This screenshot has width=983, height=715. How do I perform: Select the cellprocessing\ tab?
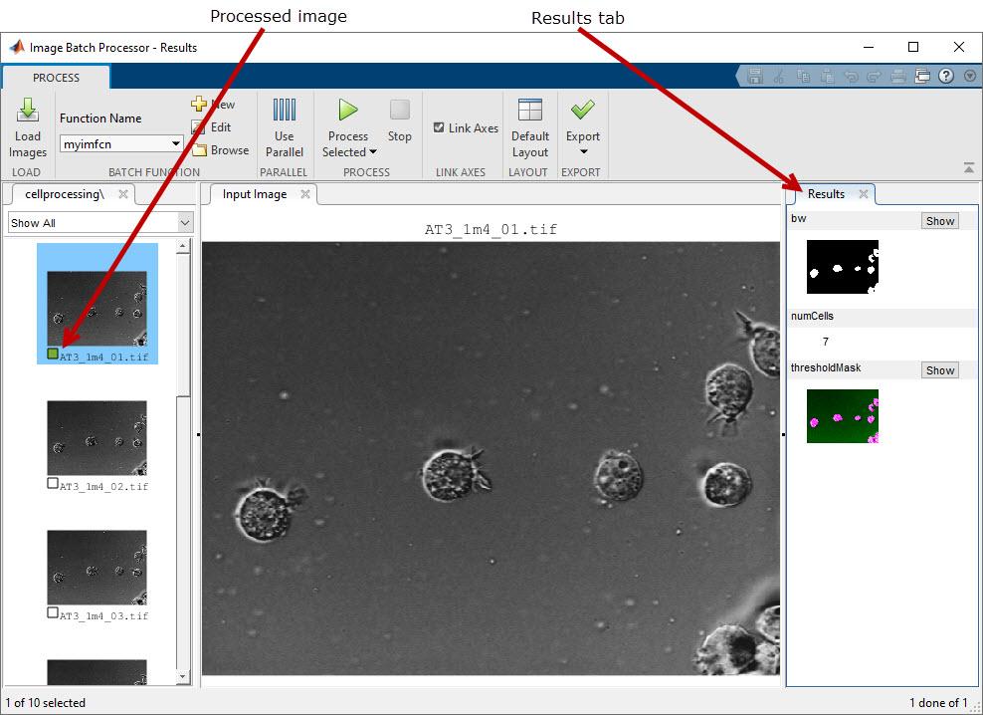(65, 194)
